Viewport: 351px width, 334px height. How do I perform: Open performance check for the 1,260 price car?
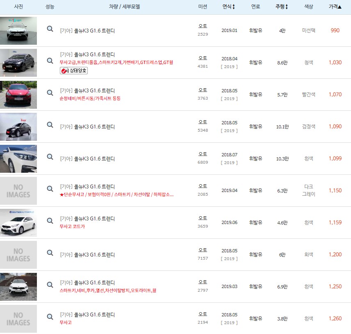(x=50, y=317)
